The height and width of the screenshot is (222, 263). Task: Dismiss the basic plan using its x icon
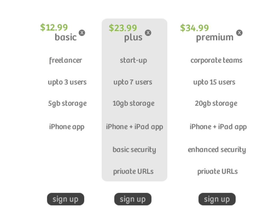(82, 33)
